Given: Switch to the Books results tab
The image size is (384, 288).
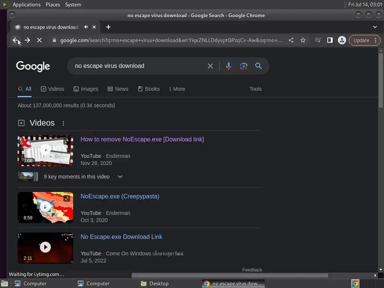Looking at the screenshot, I should 148,89.
